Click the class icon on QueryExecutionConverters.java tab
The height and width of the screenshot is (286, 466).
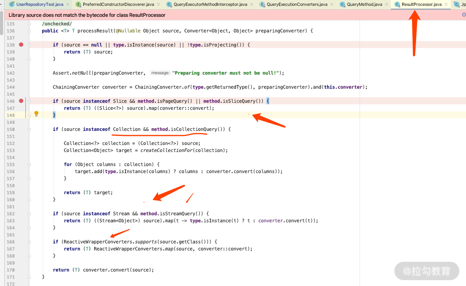262,4
